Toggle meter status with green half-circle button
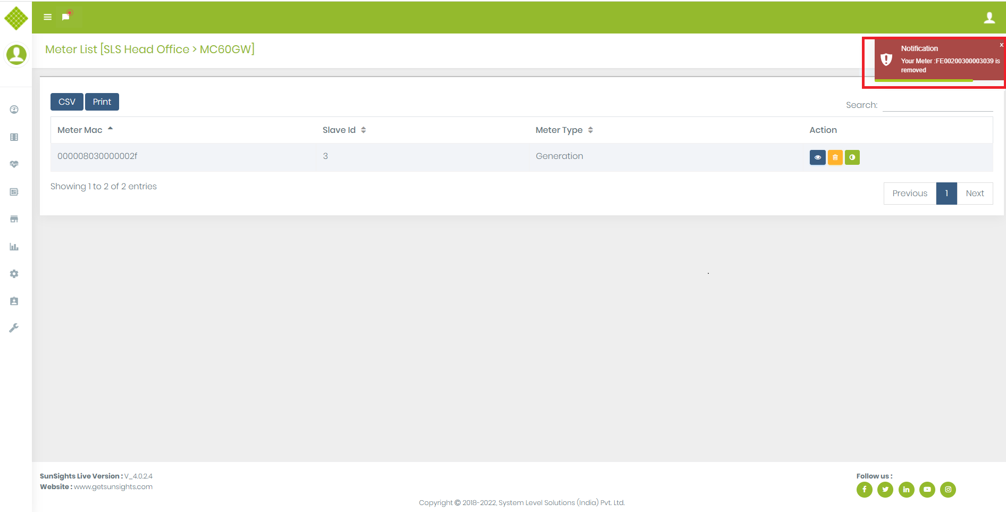This screenshot has width=1006, height=512. tap(852, 157)
